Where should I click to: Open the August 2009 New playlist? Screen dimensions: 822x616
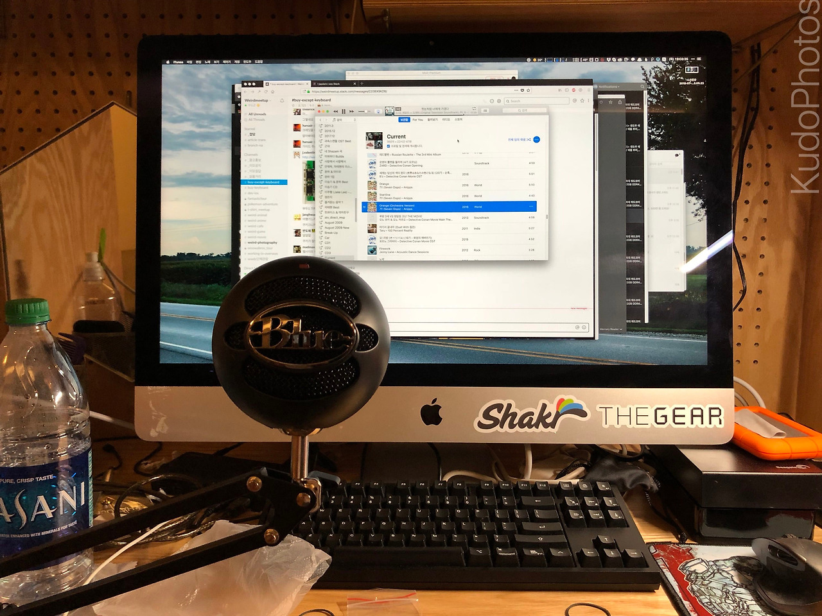point(337,228)
